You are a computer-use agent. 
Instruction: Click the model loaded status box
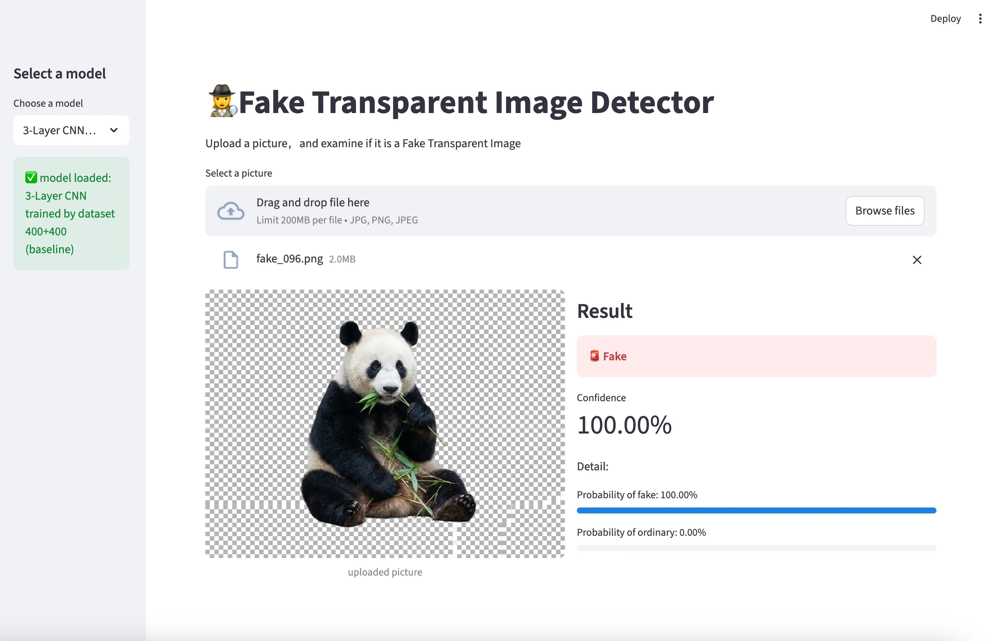coord(71,213)
